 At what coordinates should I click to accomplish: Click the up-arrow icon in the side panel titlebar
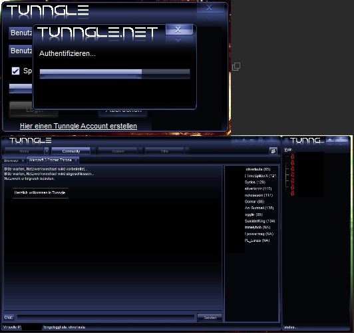(x=330, y=140)
